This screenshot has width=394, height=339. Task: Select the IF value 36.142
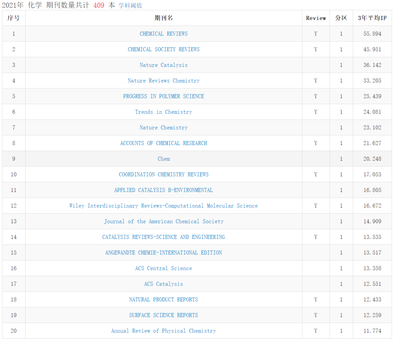tap(372, 65)
